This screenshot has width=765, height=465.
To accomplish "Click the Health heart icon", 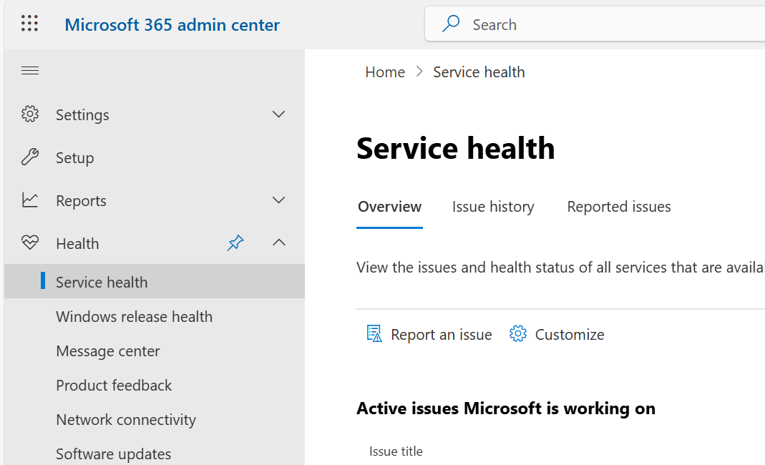I will point(30,243).
